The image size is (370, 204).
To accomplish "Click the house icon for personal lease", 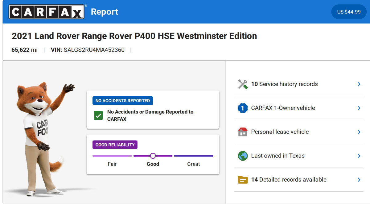I will coord(243,132).
